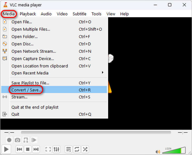Open the Media menu
Viewport: 192px width, 155px height.
click(x=9, y=14)
